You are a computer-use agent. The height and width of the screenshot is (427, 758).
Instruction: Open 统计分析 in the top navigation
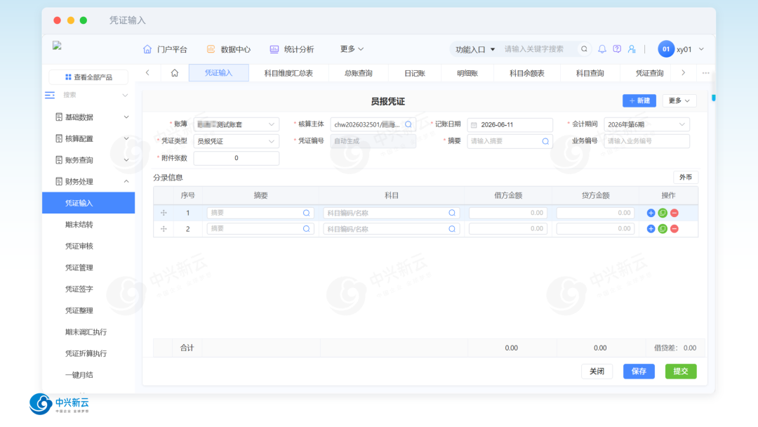click(x=291, y=49)
